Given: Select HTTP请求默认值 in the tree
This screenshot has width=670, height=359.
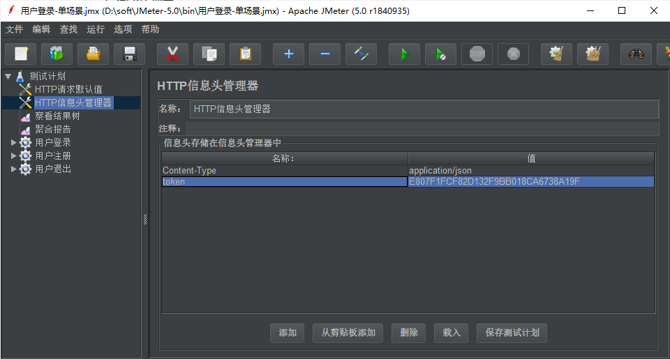Looking at the screenshot, I should click(68, 90).
